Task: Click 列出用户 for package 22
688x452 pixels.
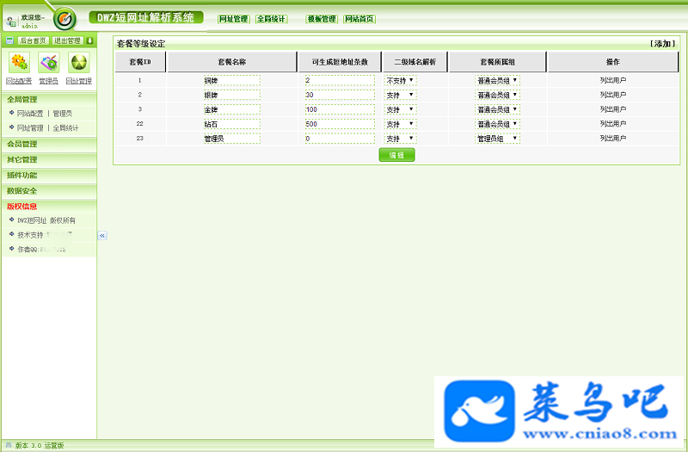Action: point(613,123)
